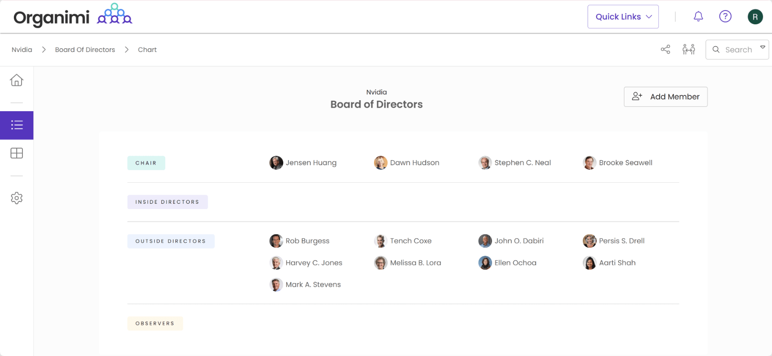
Task: Click the Board of Directors heading
Action: click(x=376, y=105)
